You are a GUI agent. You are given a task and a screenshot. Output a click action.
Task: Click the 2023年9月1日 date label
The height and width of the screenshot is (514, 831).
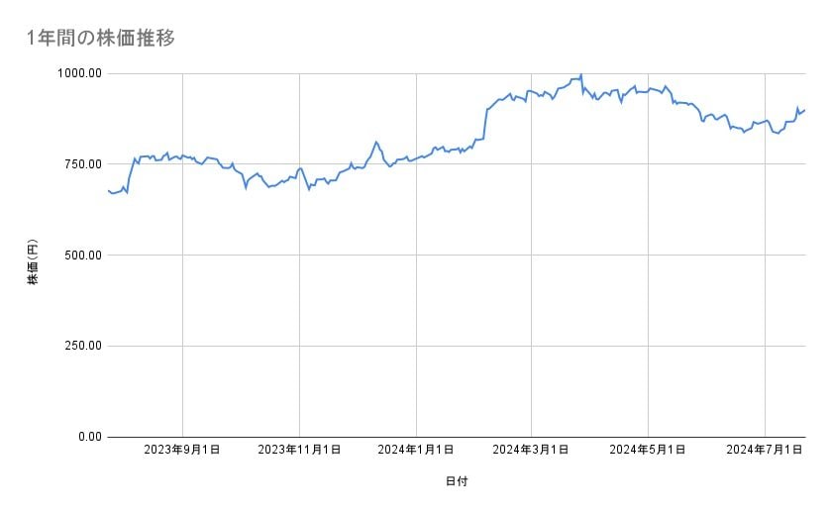[182, 451]
